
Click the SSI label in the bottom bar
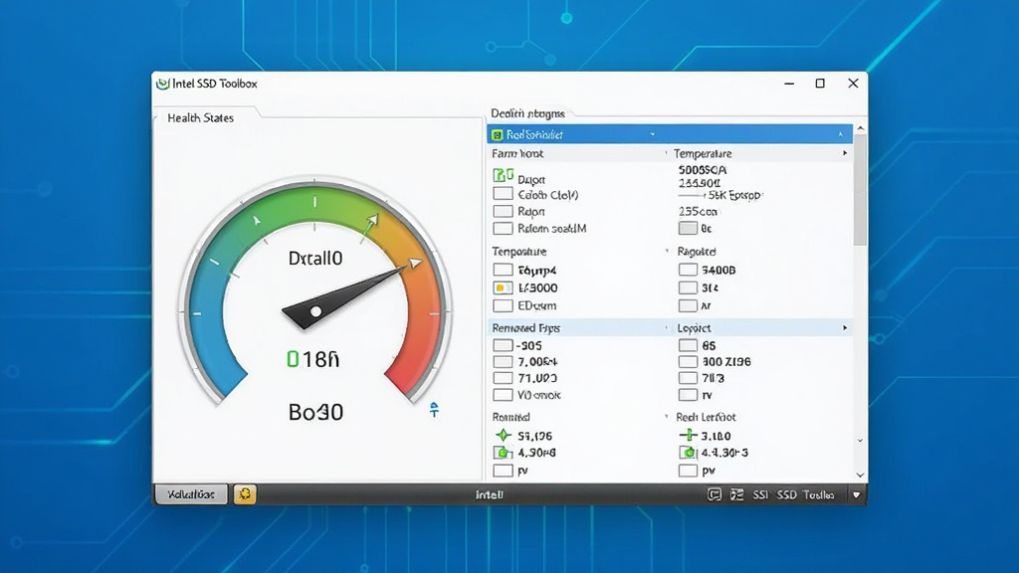pos(760,495)
